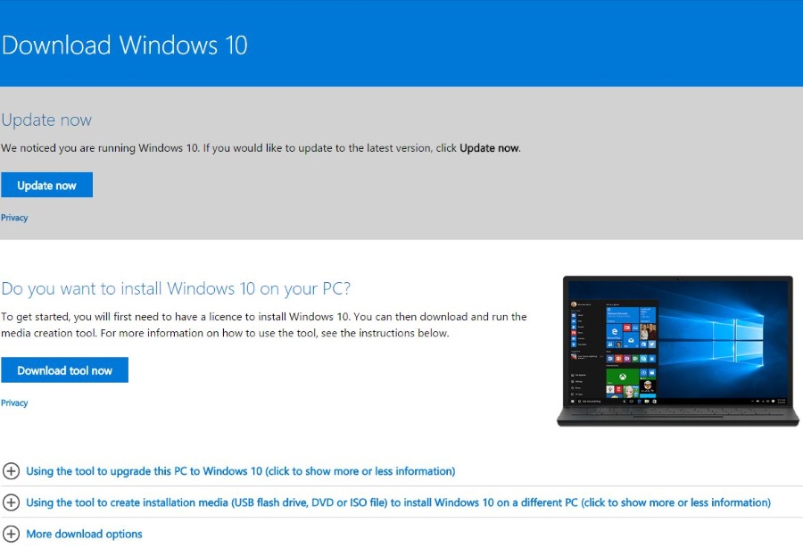The width and height of the screenshot is (803, 548).
Task: Open 'Using the tool to upgrade this PC' link
Action: tap(241, 471)
